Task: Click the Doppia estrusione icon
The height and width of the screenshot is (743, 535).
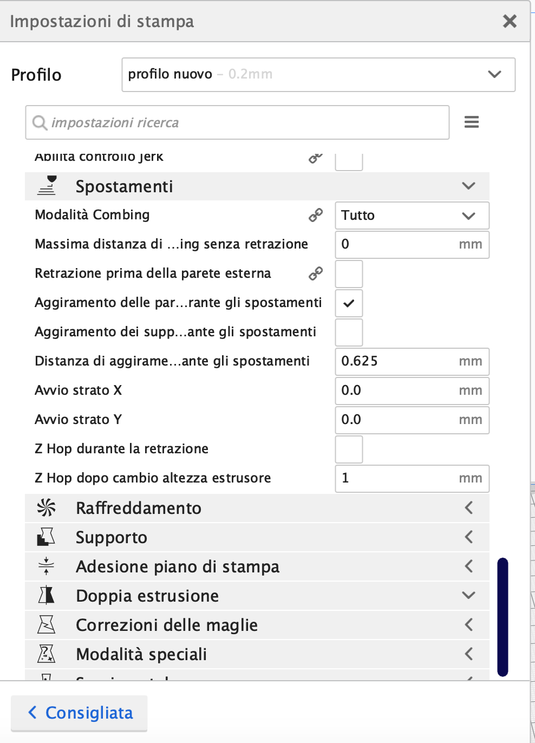Action: point(47,596)
